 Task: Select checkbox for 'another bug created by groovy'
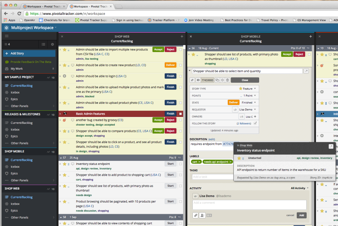(181, 120)
